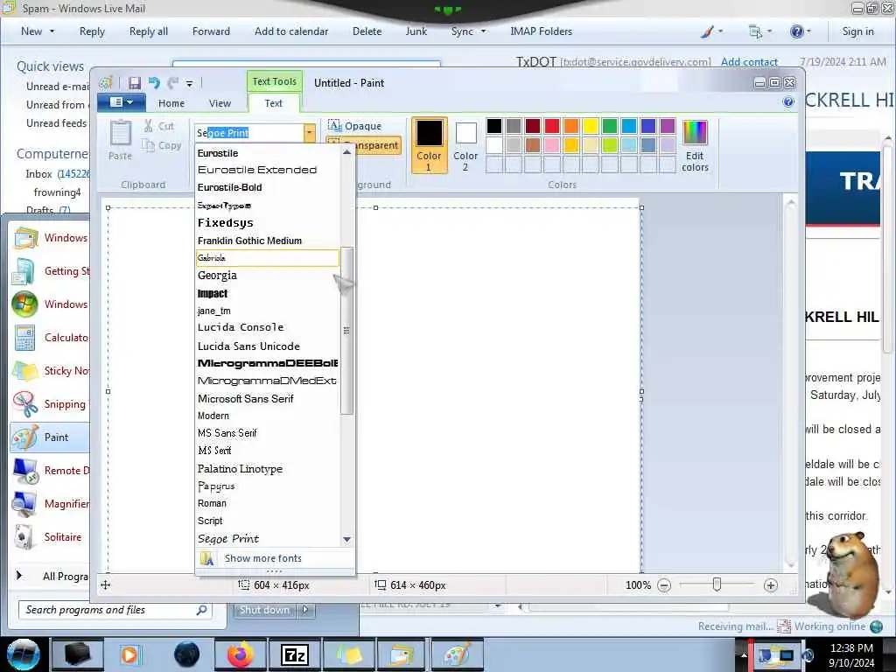Click 7-Zip icon in taskbar
This screenshot has height=672, width=896.
pos(295,654)
